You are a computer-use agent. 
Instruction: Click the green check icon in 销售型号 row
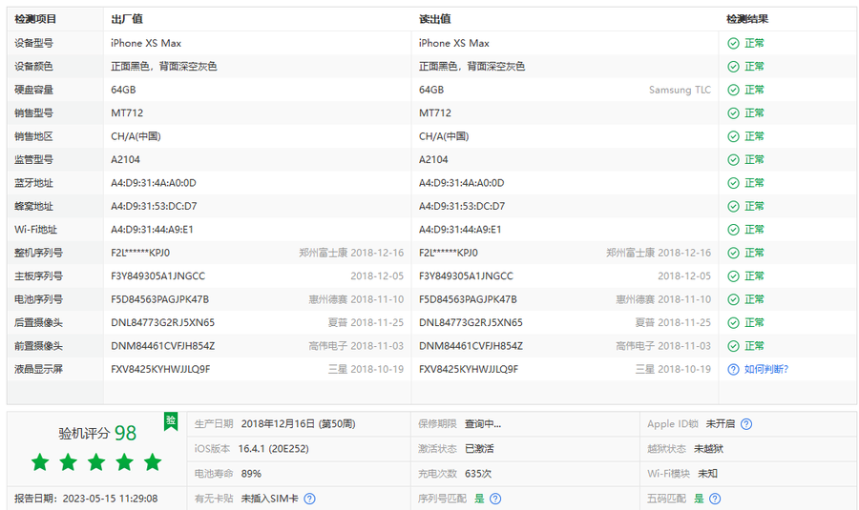click(733, 113)
